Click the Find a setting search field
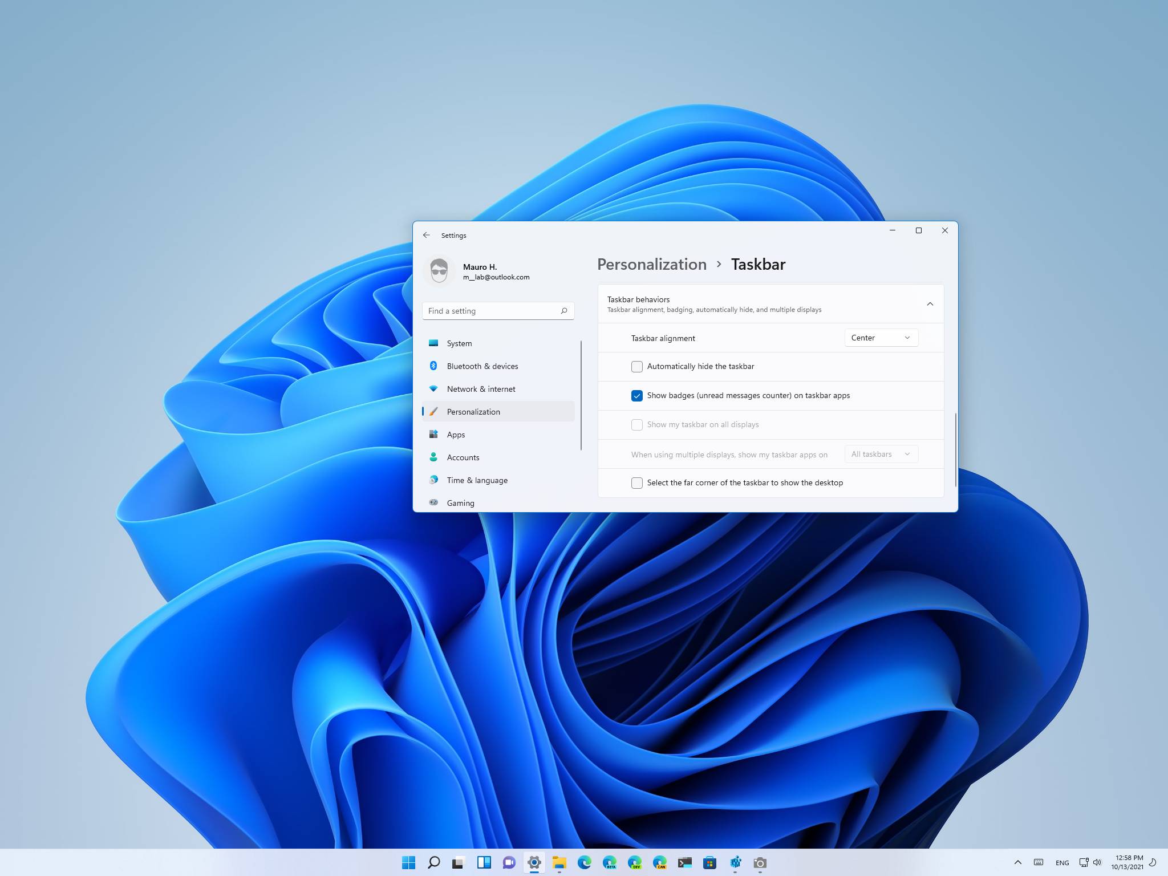Screen dimensions: 1168x876 pyautogui.click(x=497, y=310)
